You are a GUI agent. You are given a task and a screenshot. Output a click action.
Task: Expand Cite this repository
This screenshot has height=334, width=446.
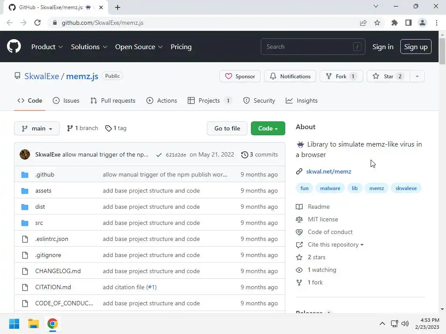tap(336, 244)
